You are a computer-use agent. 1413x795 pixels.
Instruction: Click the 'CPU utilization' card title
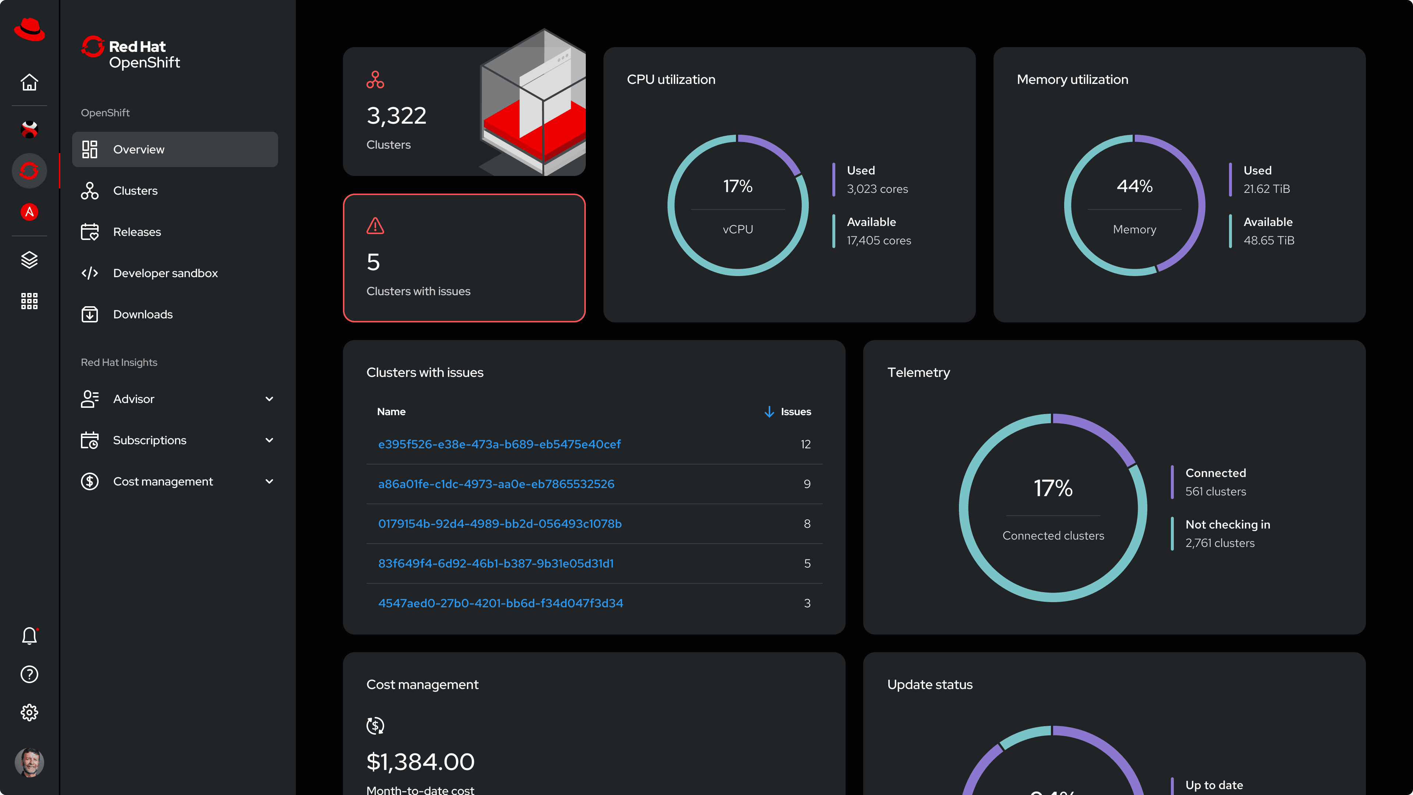671,79
